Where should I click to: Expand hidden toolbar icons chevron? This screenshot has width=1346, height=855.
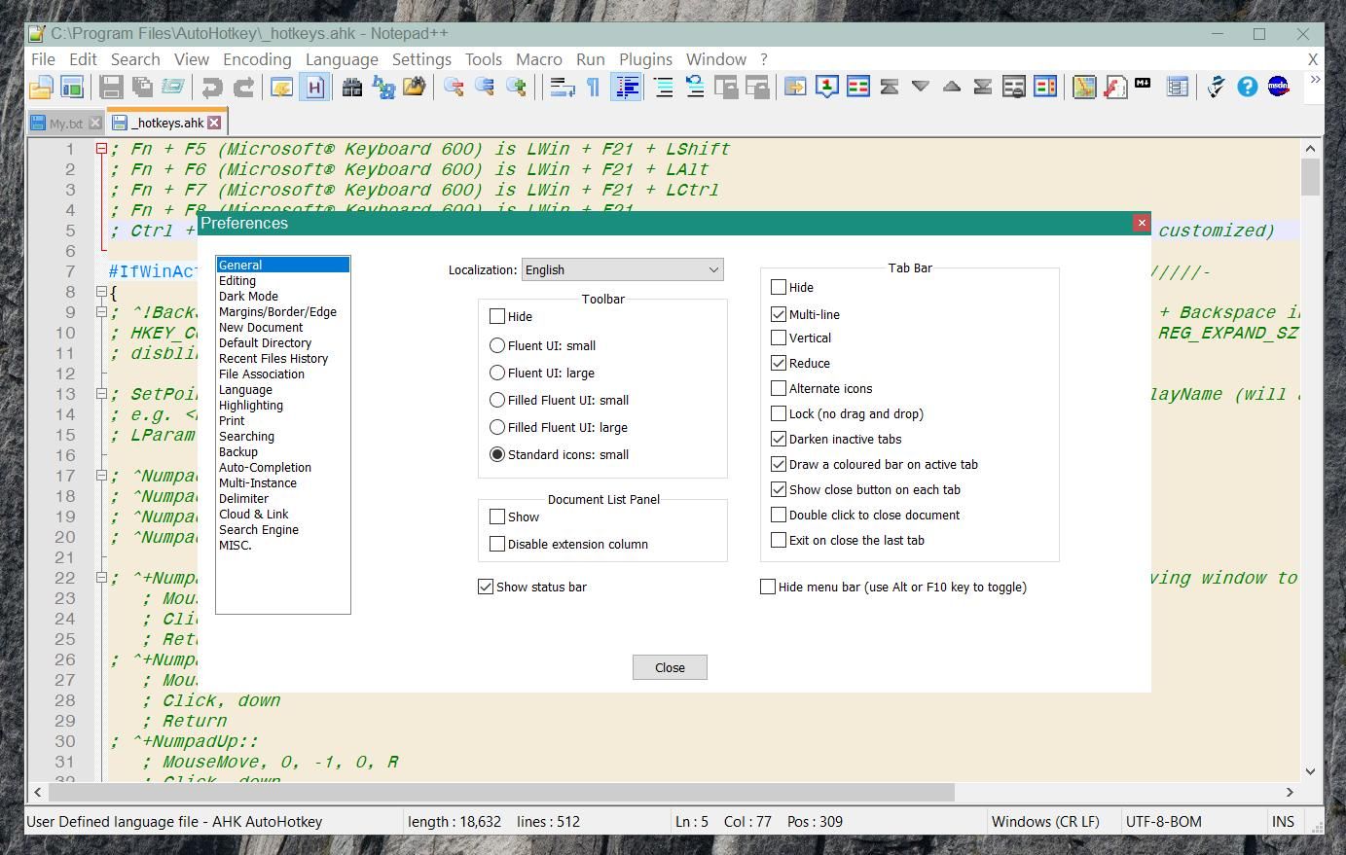(x=1315, y=80)
